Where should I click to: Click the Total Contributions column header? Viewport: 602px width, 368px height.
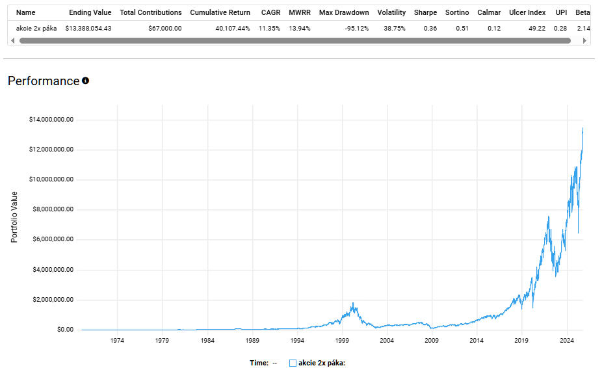[151, 12]
